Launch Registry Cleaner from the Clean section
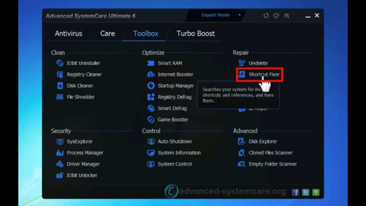Image resolution: width=366 pixels, height=206 pixels. tap(79, 74)
